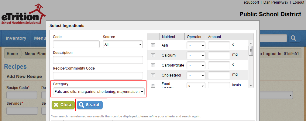Click the Code input field
The height and width of the screenshot is (121, 306).
click(x=76, y=44)
